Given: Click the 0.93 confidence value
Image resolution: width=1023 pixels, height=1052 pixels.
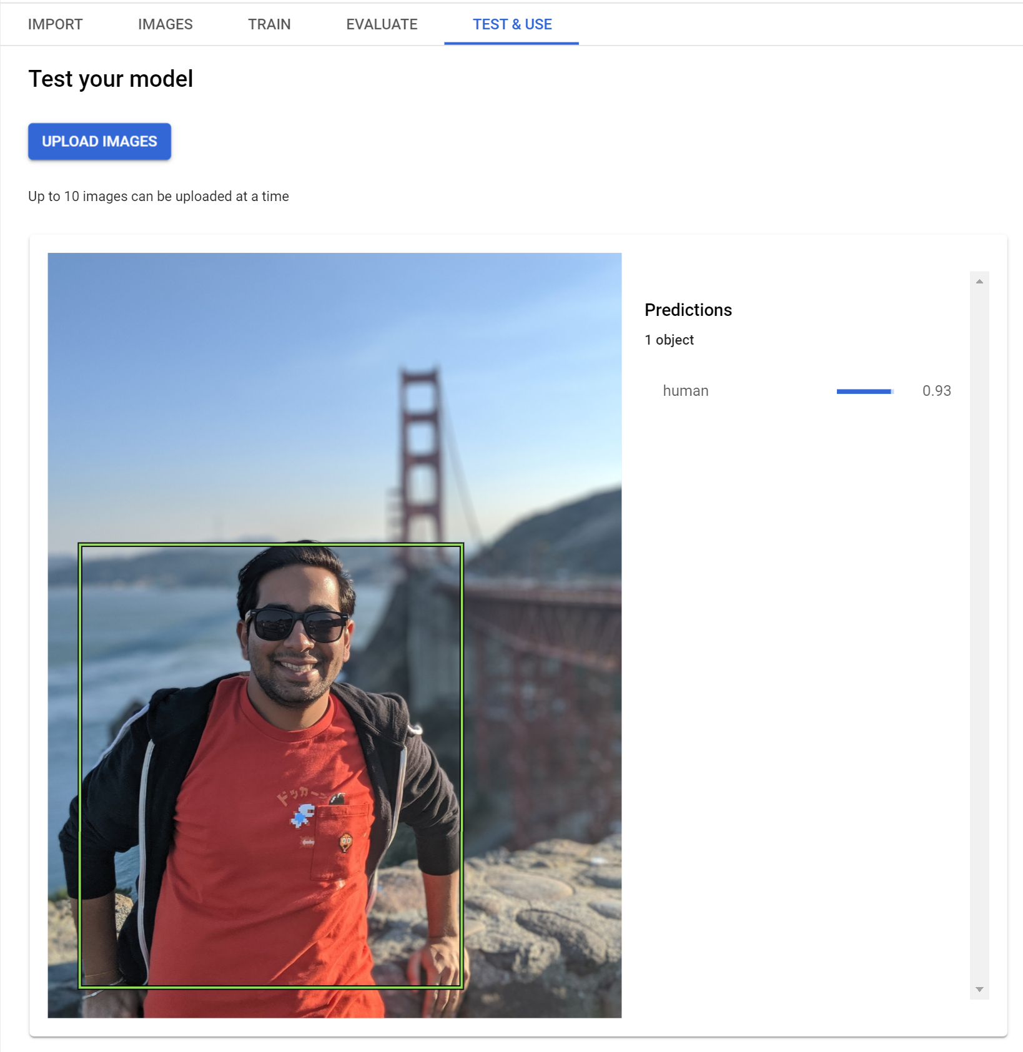Looking at the screenshot, I should [936, 391].
